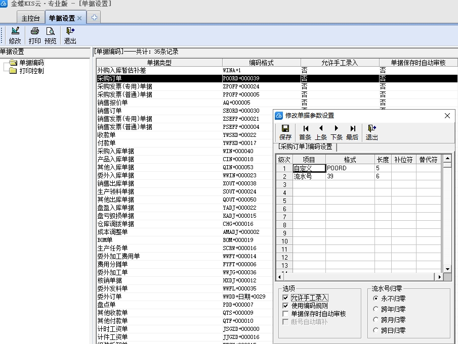Click row number 3 in the dialog grid
Screen dimensions: 458x344
284,184
